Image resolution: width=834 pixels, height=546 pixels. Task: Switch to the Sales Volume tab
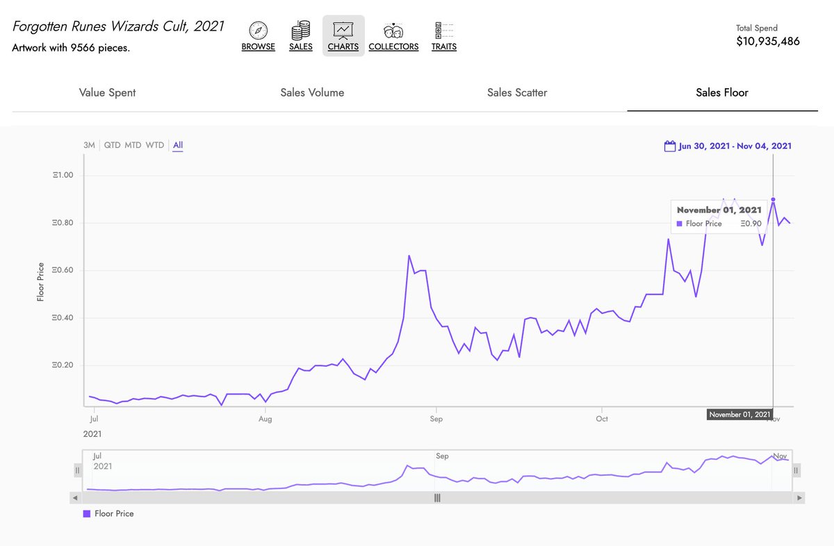pos(312,92)
